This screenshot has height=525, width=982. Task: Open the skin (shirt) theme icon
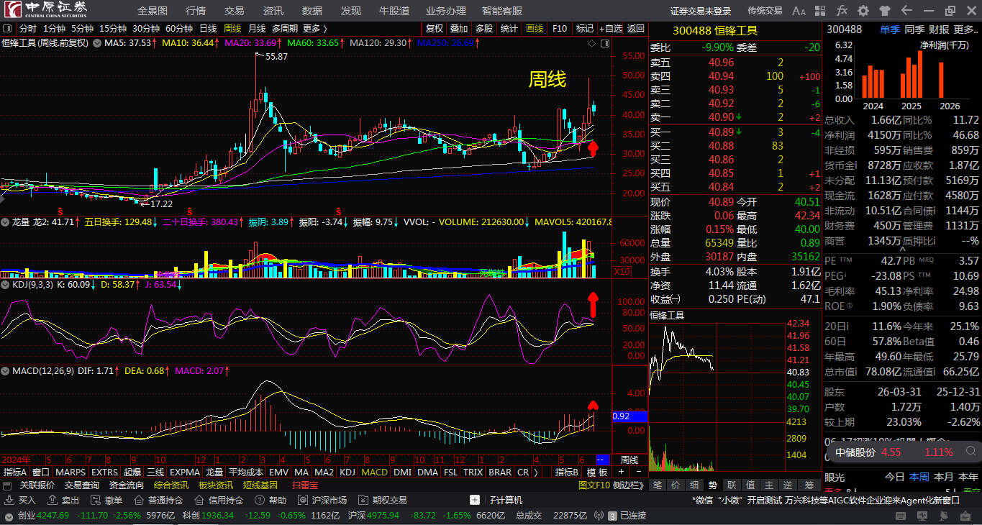885,11
